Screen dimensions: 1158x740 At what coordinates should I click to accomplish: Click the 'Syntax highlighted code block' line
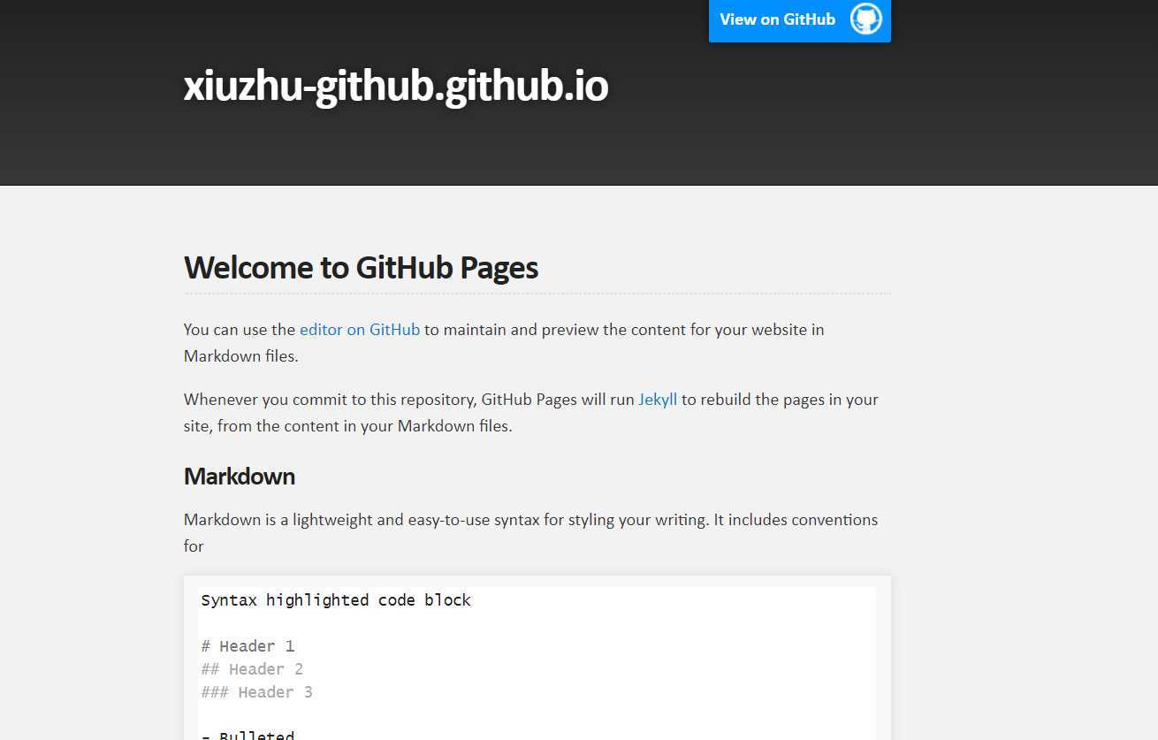pos(336,600)
